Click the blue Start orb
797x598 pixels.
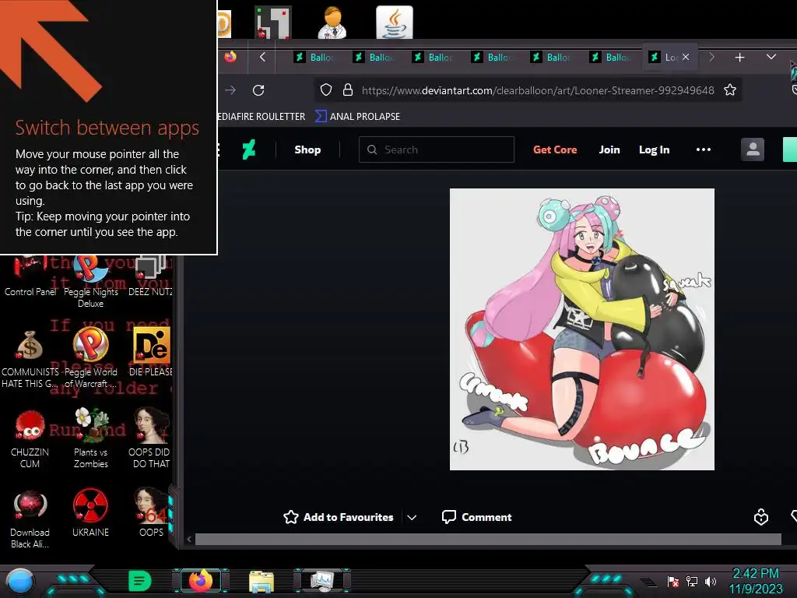point(19,581)
